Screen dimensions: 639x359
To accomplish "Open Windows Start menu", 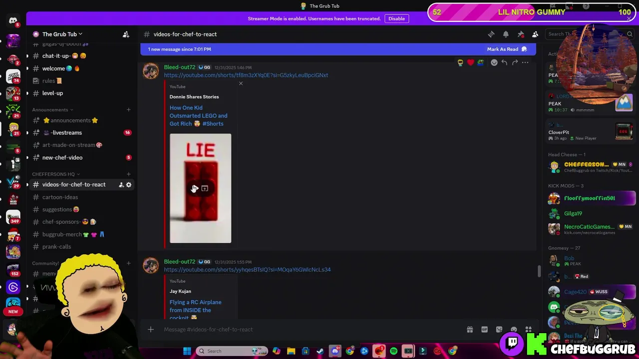I will pyautogui.click(x=187, y=351).
